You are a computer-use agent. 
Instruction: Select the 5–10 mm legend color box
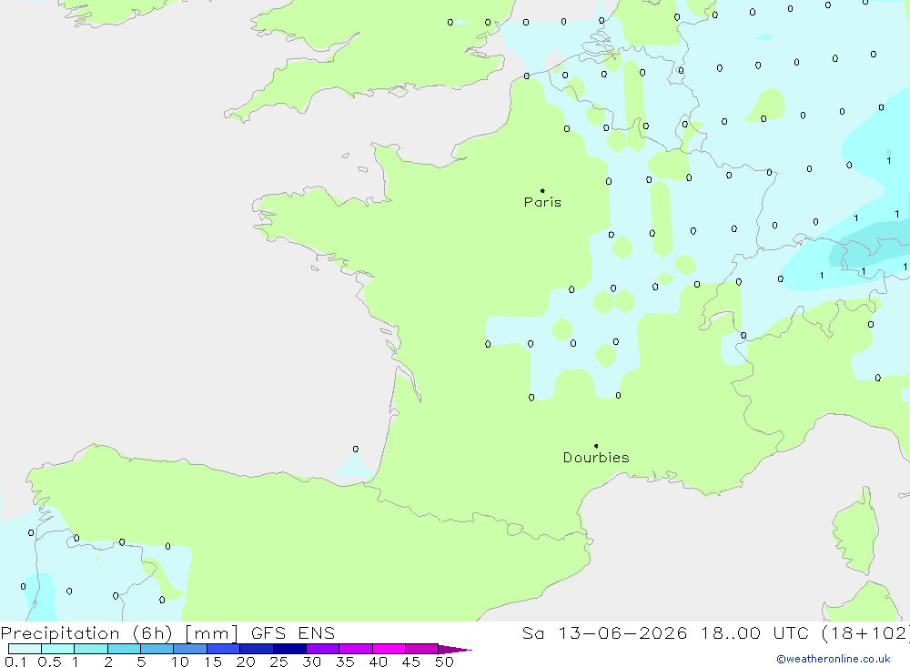157,649
